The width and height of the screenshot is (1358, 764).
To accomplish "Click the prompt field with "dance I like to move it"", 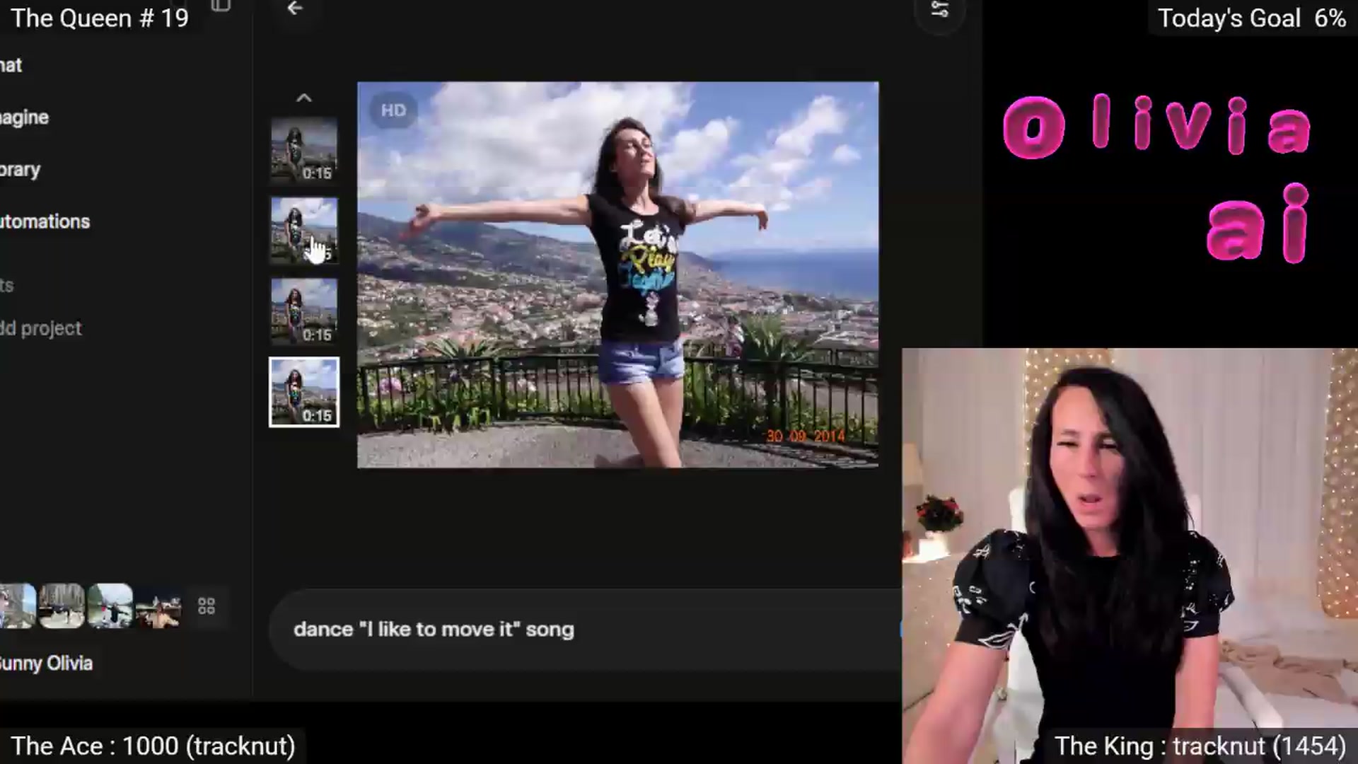I will [585, 630].
